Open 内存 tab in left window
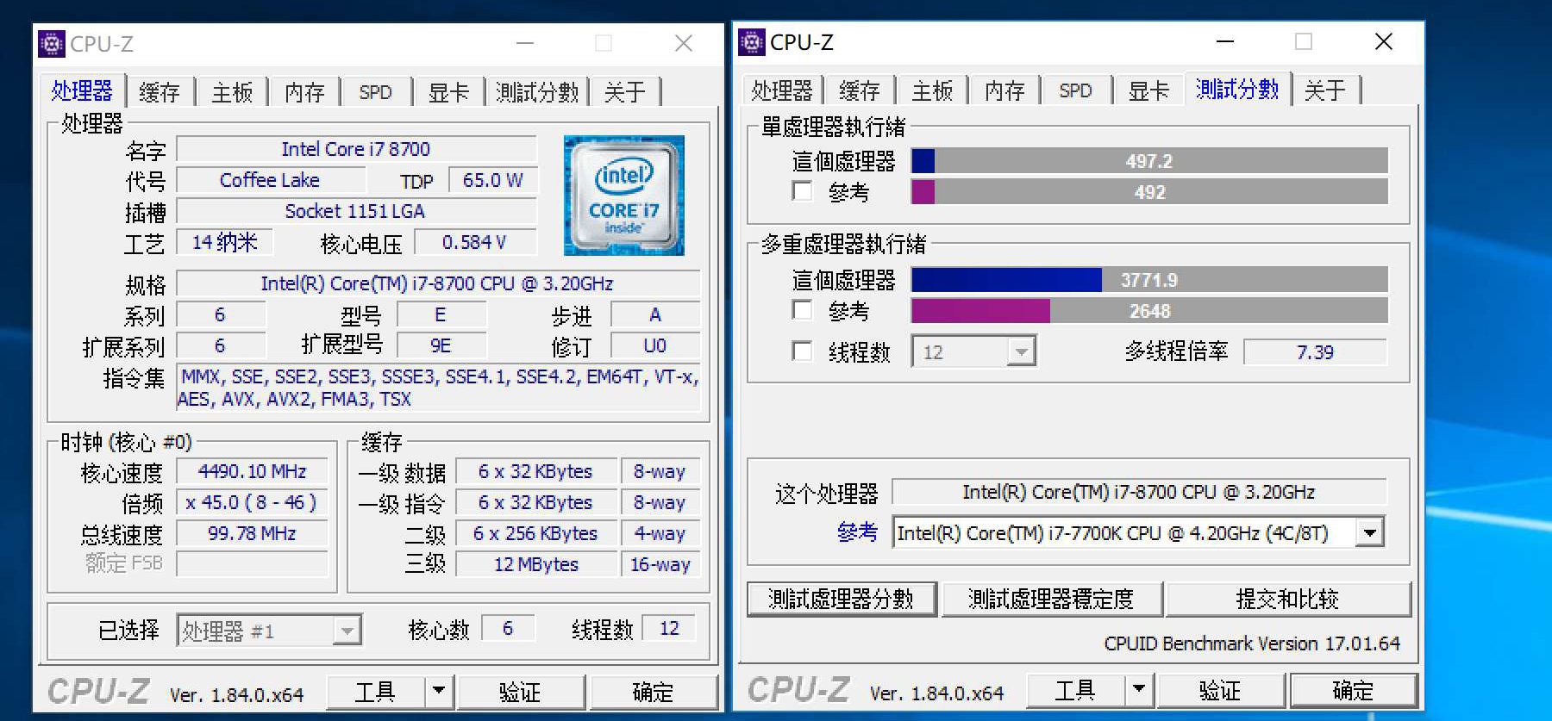The height and width of the screenshot is (721, 1552). click(304, 92)
